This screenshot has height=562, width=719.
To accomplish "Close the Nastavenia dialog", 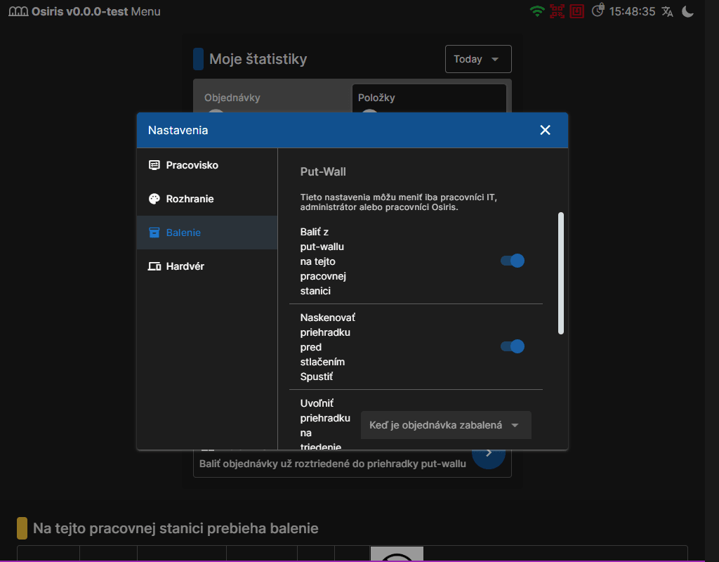I will coord(545,130).
